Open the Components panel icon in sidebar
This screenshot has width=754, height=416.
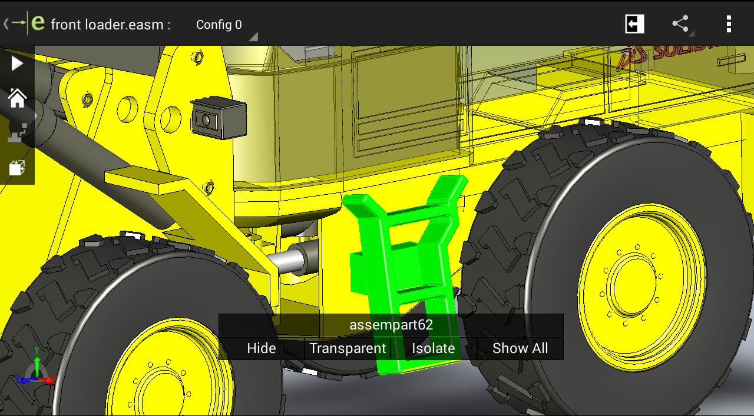coord(16,134)
